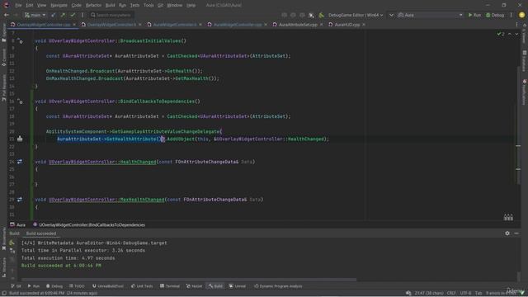Click the inspection checkmark widget in editor
The image size is (528, 297).
pos(501,34)
